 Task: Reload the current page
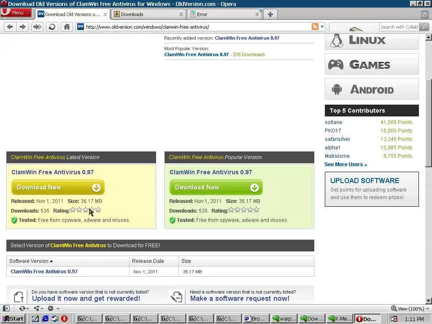pyautogui.click(x=52, y=27)
